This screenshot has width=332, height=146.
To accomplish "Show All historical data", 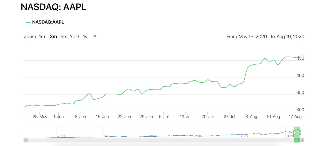I will pyautogui.click(x=96, y=37).
